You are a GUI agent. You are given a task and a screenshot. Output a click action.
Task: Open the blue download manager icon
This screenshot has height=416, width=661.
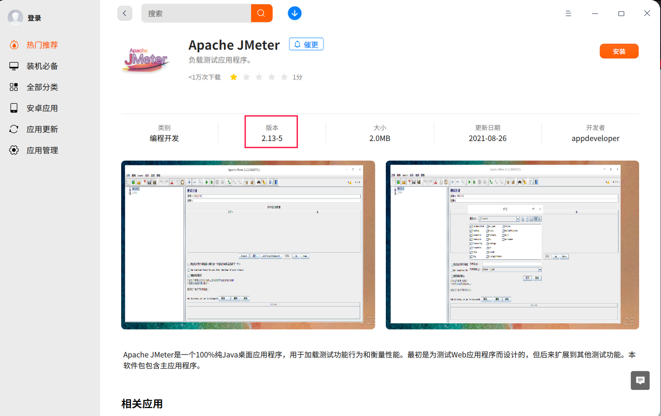[295, 13]
